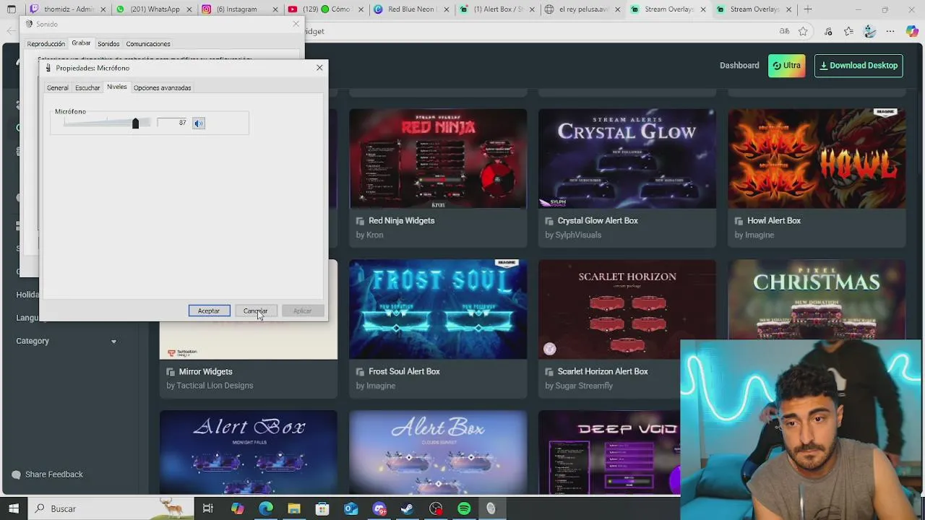
Task: Open the Copilot sidebar icon in Edge
Action: 912,31
